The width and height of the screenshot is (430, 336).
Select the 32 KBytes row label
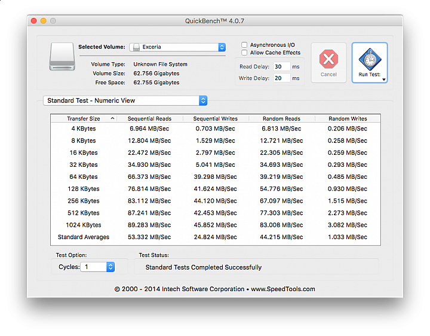tap(84, 164)
